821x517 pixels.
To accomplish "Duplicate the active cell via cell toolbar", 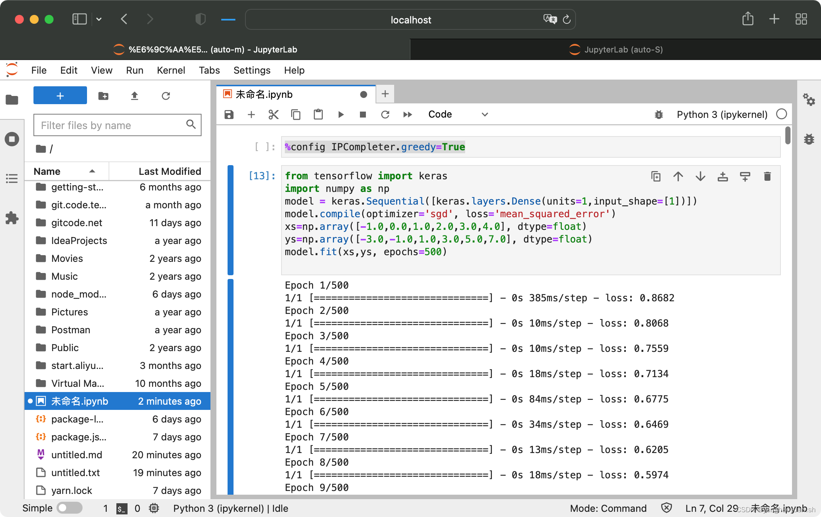I will 656,176.
